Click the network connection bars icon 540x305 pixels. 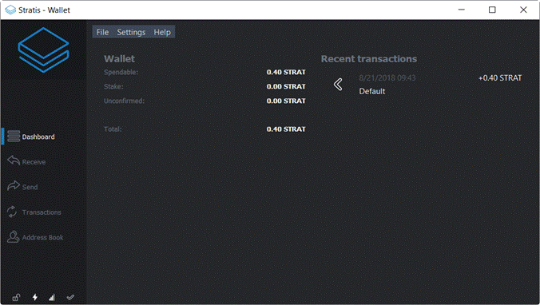point(52,298)
